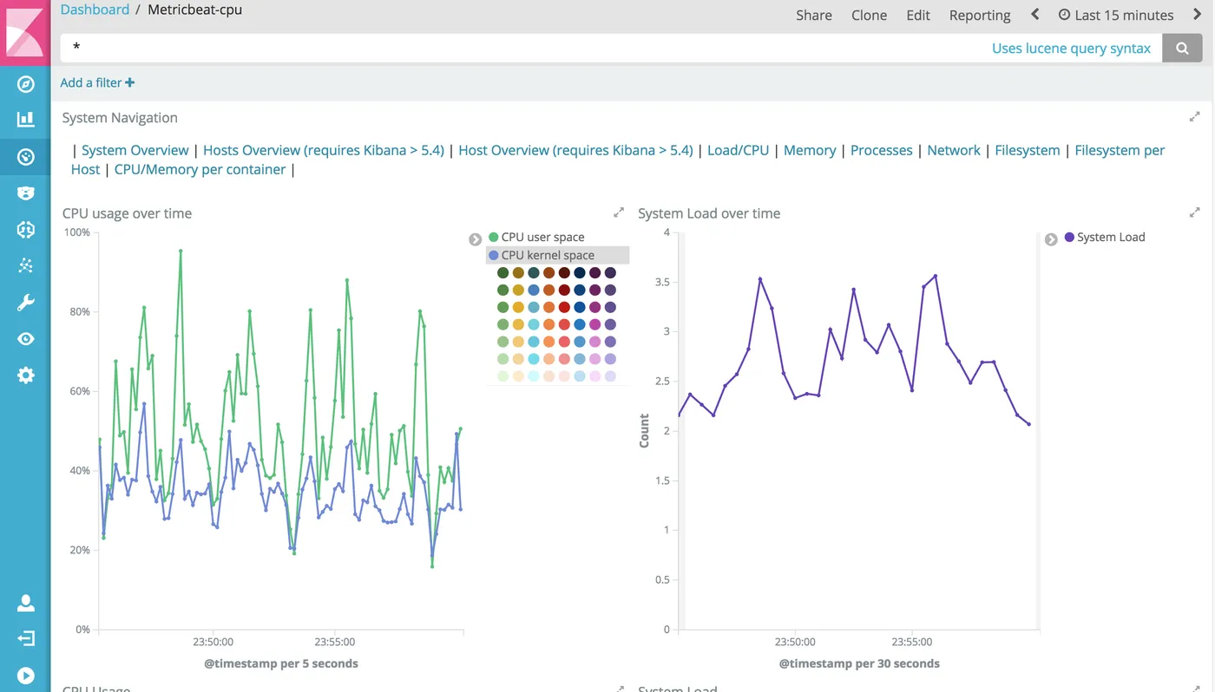Open Visualize via the bar chart icon

[x=26, y=120]
